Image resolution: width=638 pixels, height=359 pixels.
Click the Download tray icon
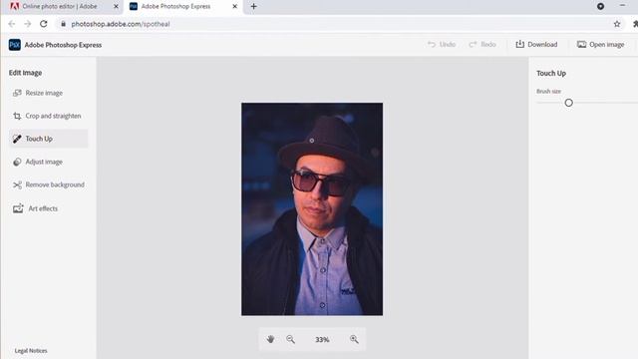click(x=520, y=44)
